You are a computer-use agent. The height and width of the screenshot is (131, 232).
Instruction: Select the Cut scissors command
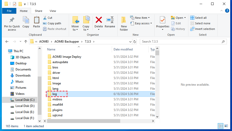click(x=48, y=18)
